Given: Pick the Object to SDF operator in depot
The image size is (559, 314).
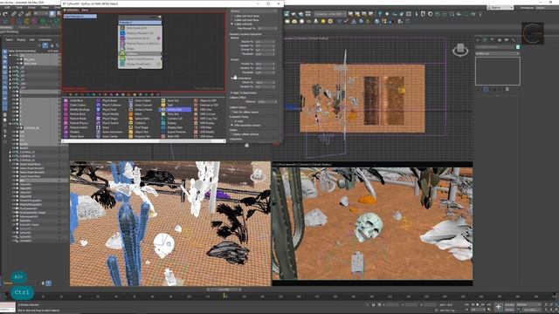Looking at the screenshot, I should (x=206, y=101).
